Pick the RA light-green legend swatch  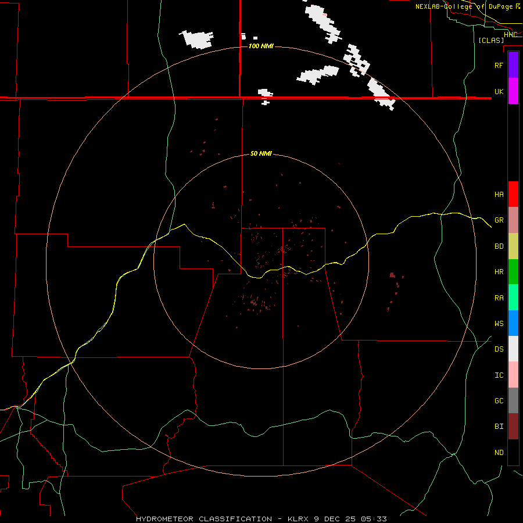click(513, 298)
